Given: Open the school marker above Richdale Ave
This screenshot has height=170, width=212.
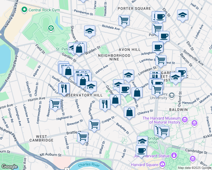Looking at the screenshot, I should click(x=90, y=31).
